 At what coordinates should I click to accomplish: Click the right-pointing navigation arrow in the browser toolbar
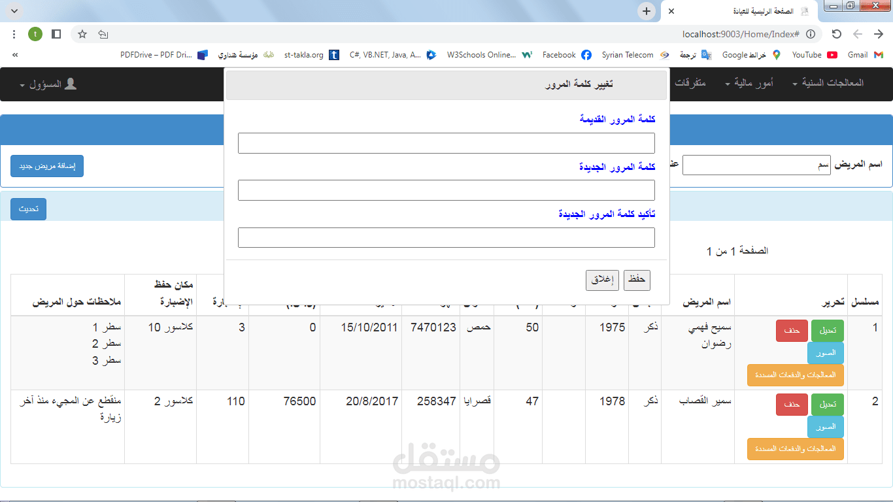(x=879, y=34)
